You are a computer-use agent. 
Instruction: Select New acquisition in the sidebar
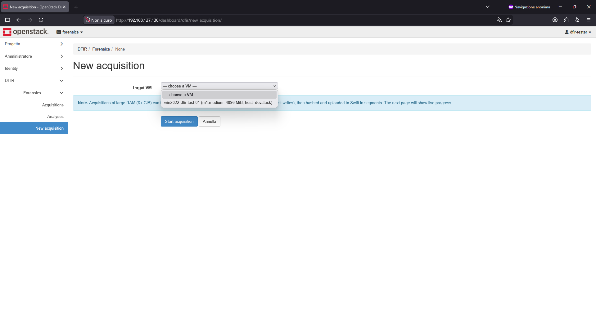pos(34,128)
